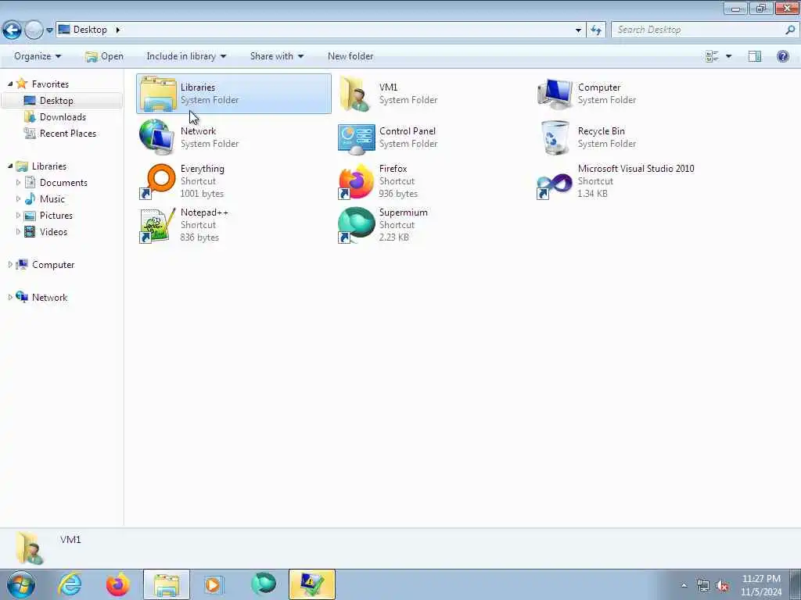Open the address bar history dropdown
This screenshot has height=600, width=801.
tap(578, 30)
